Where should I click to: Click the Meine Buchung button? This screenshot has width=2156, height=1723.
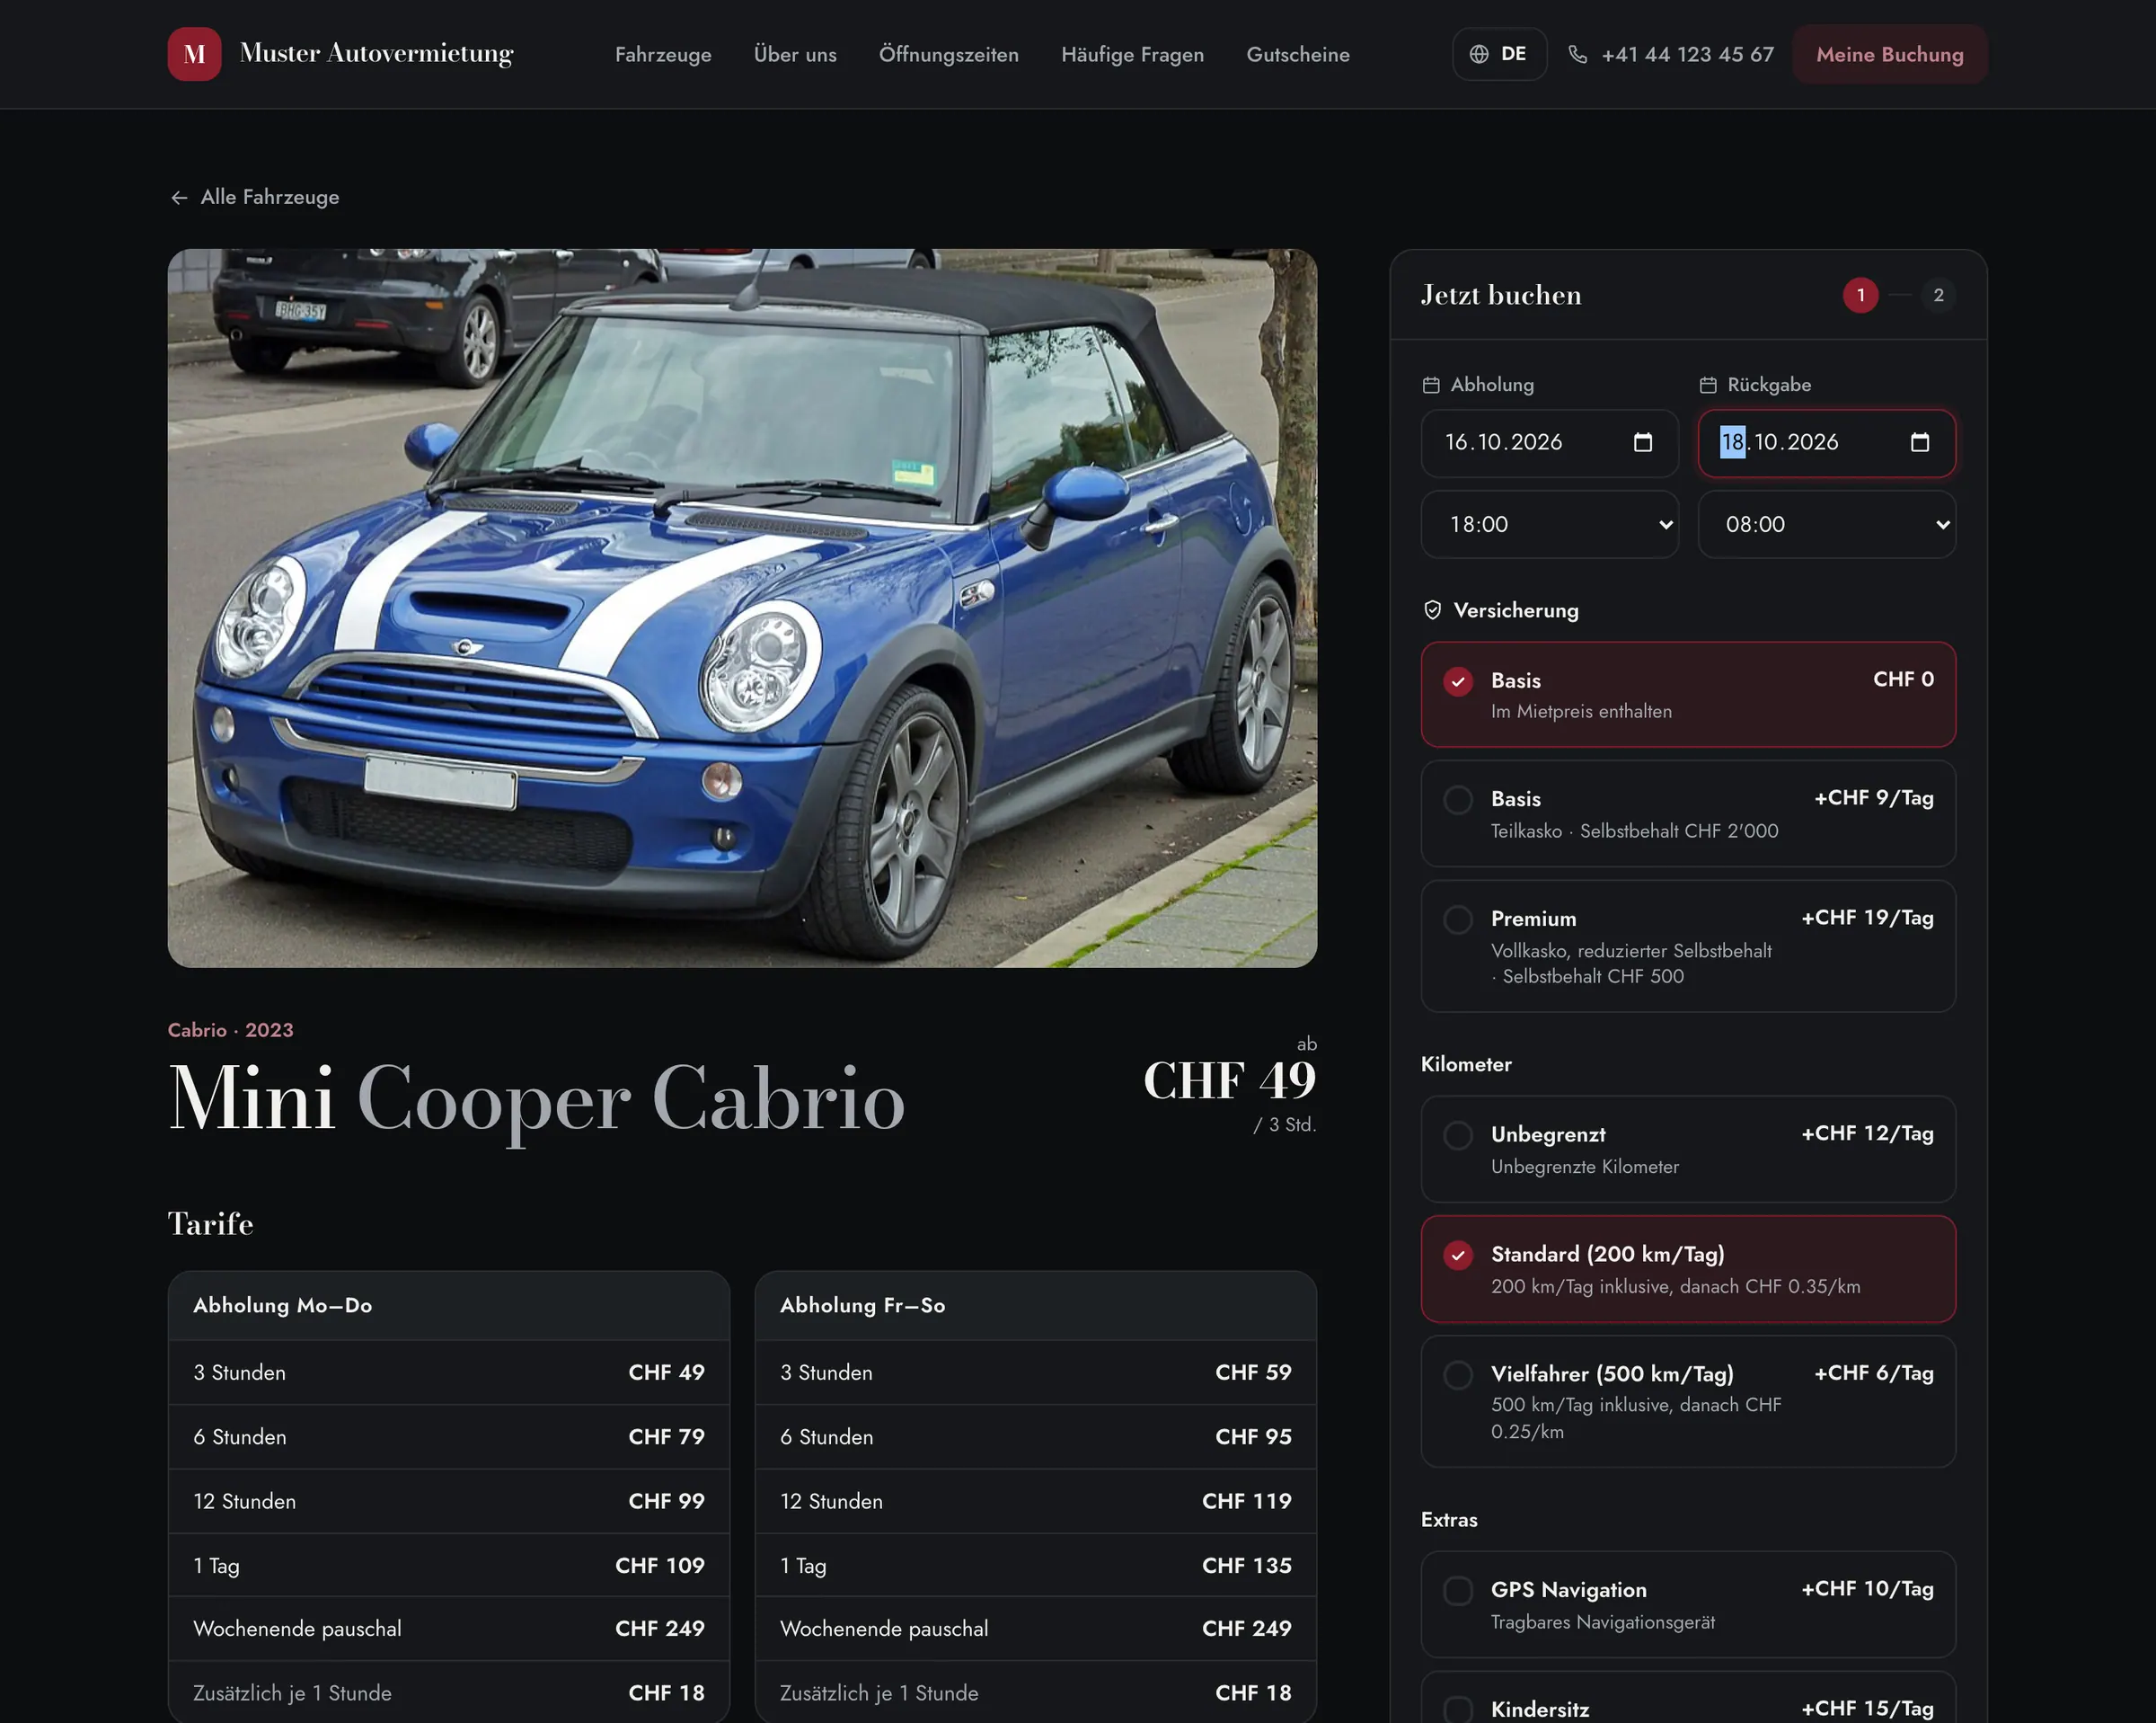[1889, 54]
